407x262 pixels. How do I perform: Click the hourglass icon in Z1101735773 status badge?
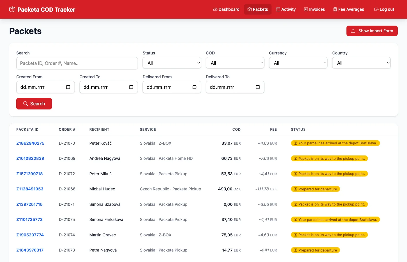tap(296, 220)
